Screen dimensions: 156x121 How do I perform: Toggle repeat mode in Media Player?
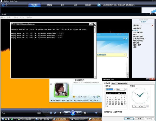tap(55, 113)
